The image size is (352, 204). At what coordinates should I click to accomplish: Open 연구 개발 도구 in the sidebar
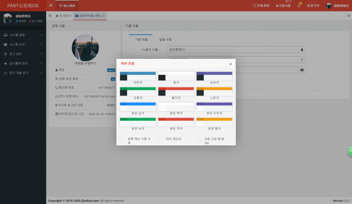6,73
